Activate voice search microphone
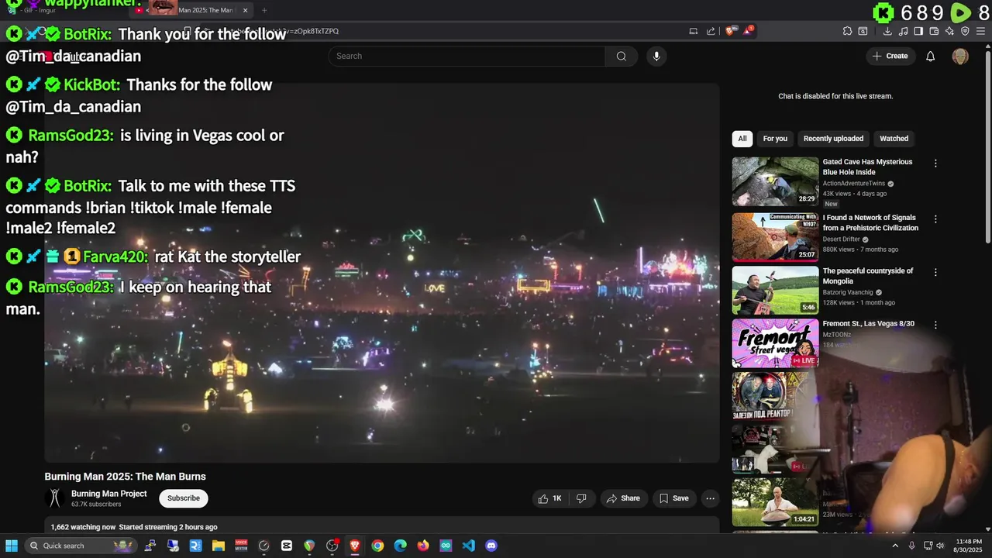992x558 pixels. [656, 56]
